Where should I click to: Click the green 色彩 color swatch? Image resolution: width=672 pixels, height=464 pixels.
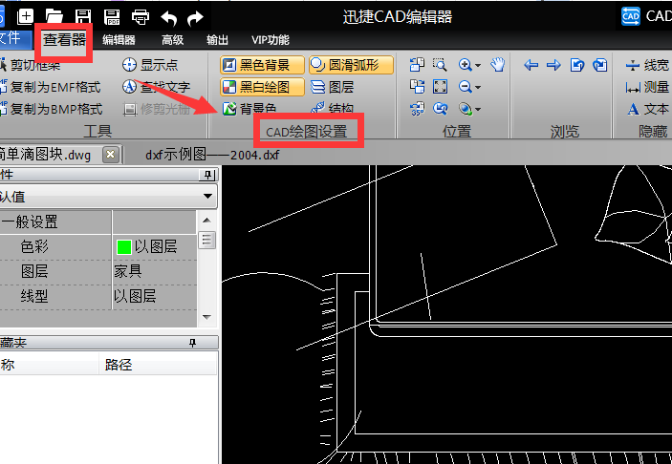click(x=124, y=247)
